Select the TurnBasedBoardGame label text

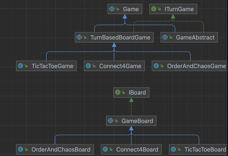120,37
